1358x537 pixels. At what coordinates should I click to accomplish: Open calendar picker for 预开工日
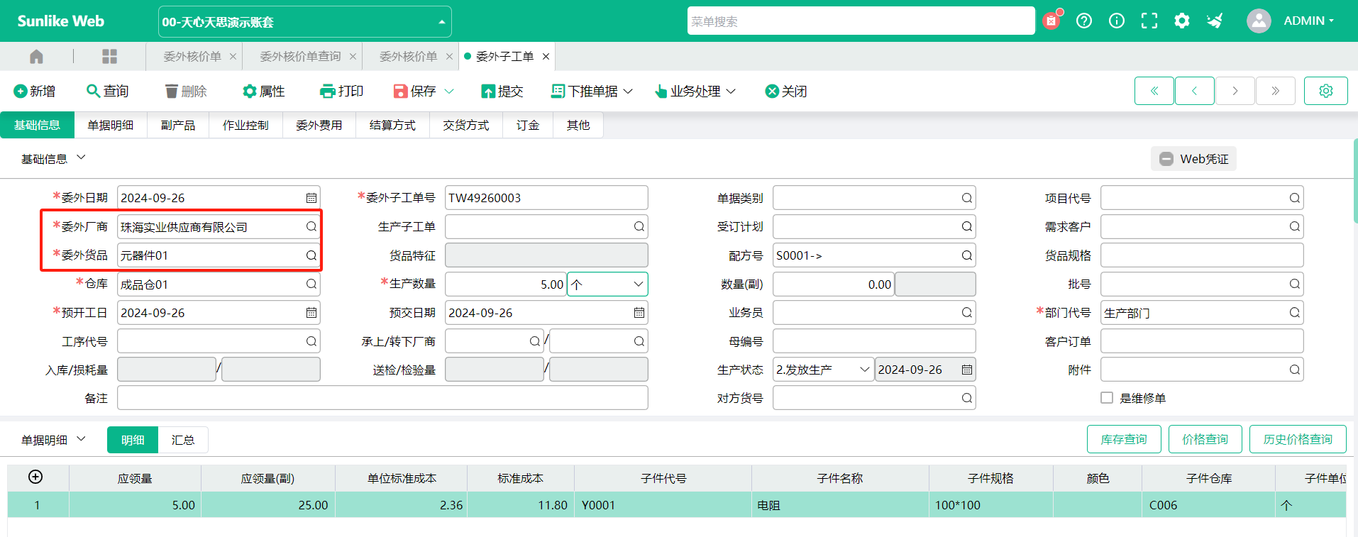click(x=311, y=313)
